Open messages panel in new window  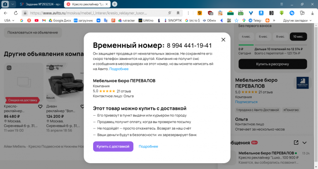(296, 143)
